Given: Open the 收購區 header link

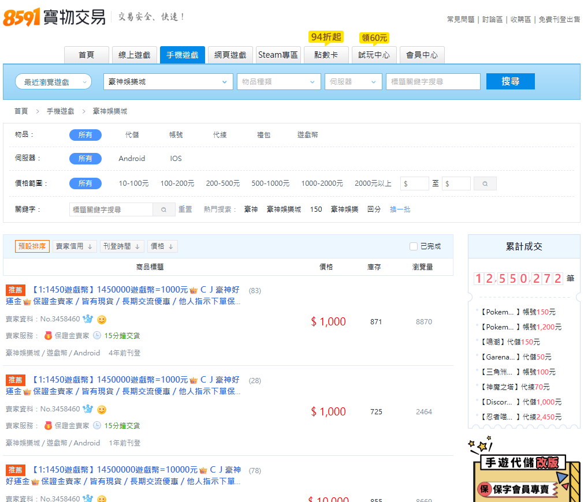Looking at the screenshot, I should [520, 20].
